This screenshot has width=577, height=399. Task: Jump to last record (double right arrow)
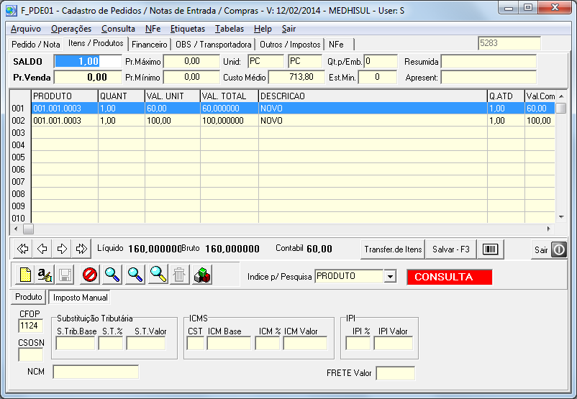(81, 249)
